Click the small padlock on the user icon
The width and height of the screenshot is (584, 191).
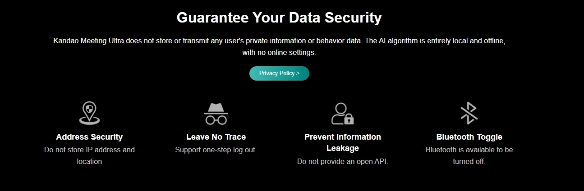coord(349,119)
